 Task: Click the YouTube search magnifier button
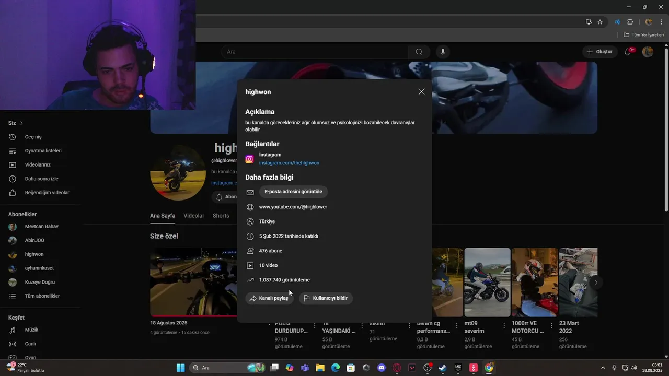[419, 52]
